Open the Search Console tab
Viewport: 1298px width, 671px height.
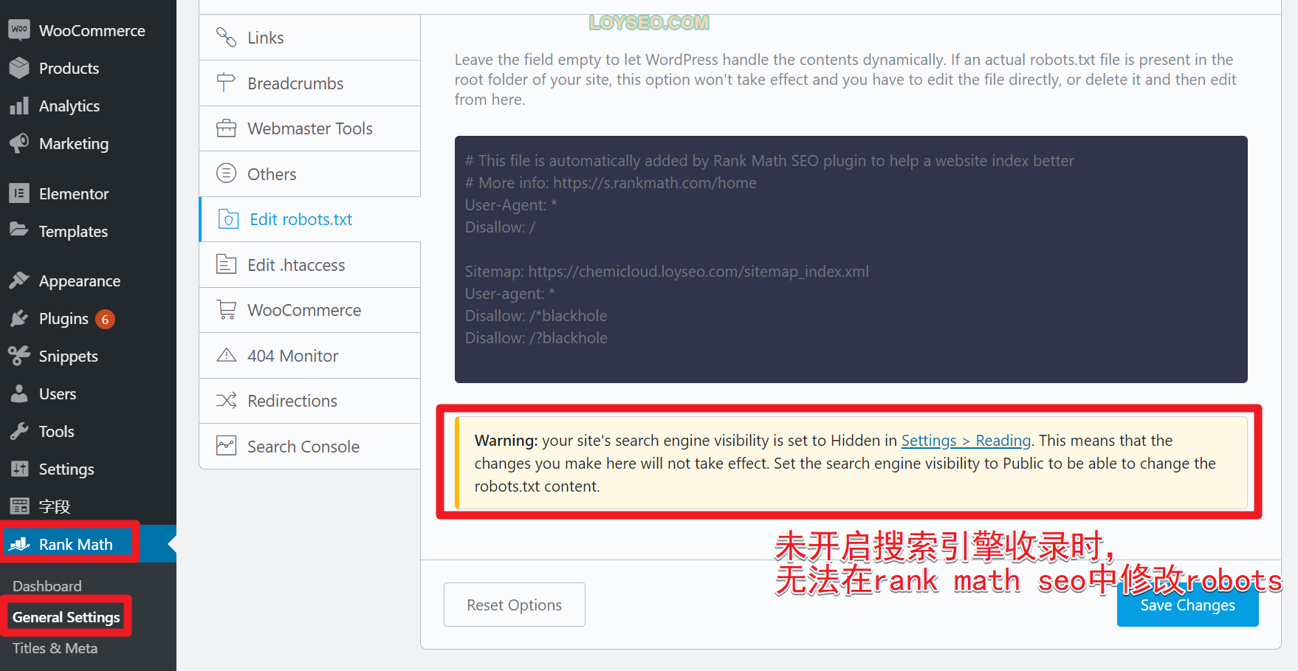(309, 447)
